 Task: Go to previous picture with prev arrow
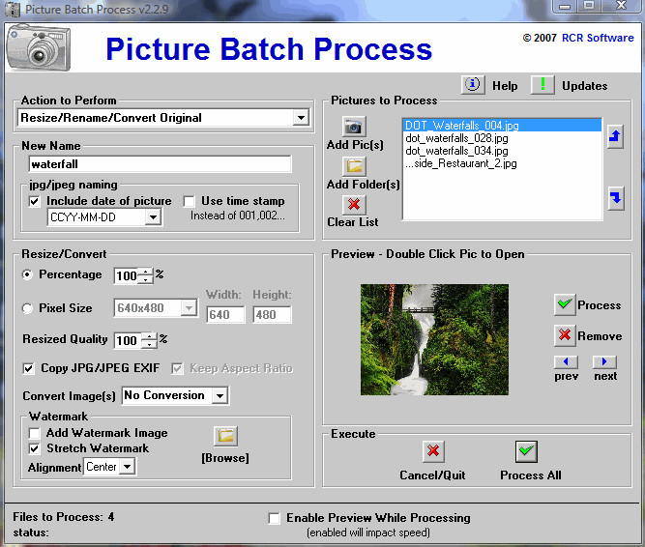pos(566,362)
